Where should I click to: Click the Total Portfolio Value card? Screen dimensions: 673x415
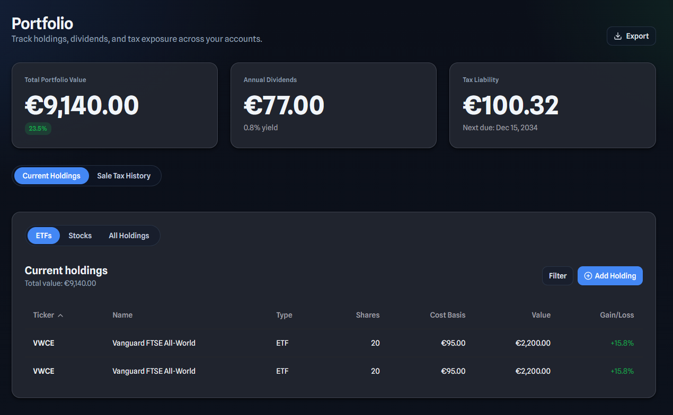click(x=114, y=105)
